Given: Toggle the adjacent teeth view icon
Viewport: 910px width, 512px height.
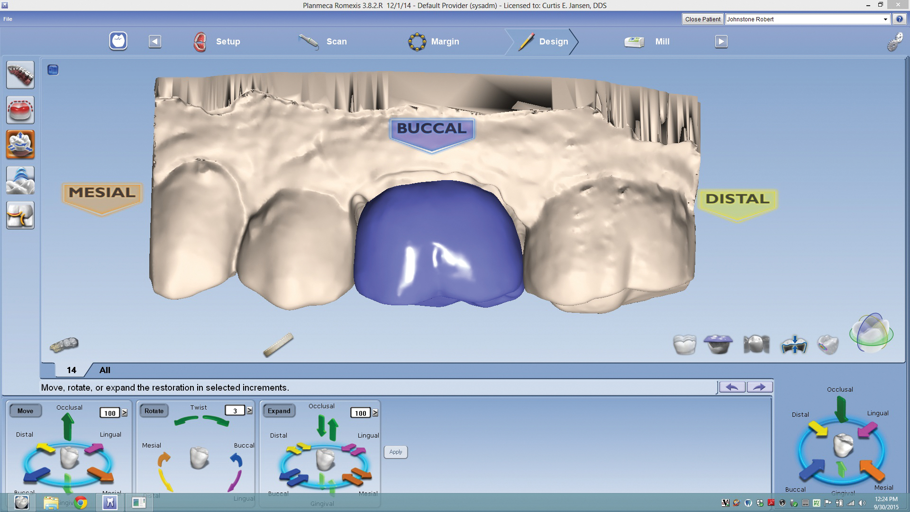Looking at the screenshot, I should [x=756, y=345].
